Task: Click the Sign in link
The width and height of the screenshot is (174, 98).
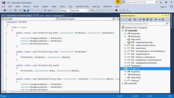Action: [163, 7]
